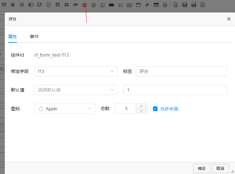Click the default value field containing 1

pos(175,90)
